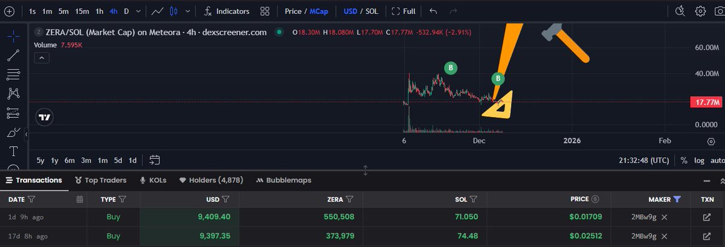Switch to Transactions tab

click(x=34, y=180)
